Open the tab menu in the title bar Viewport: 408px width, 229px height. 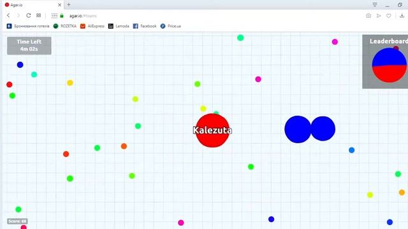375,4
